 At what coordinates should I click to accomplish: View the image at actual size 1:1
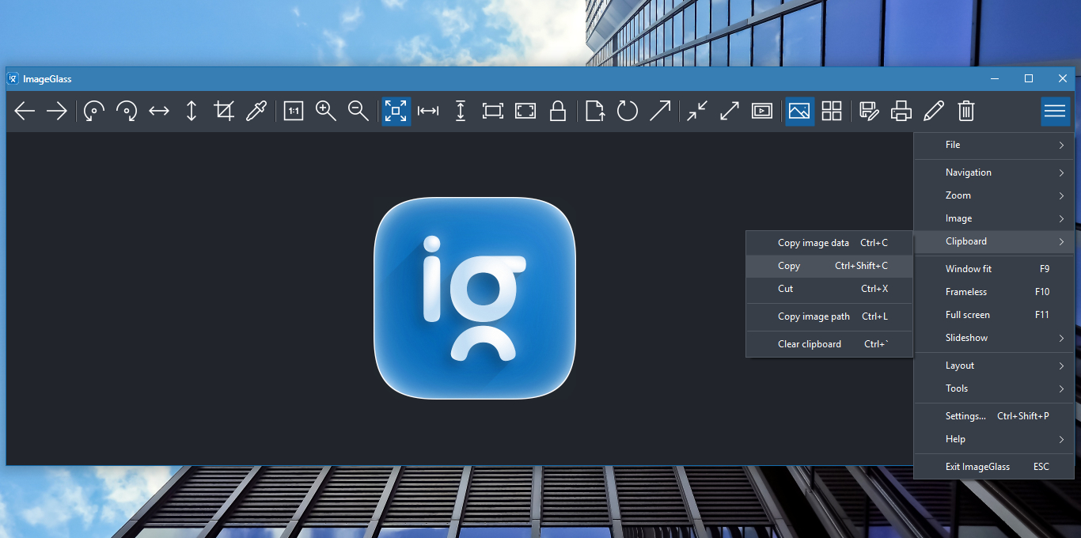point(294,112)
